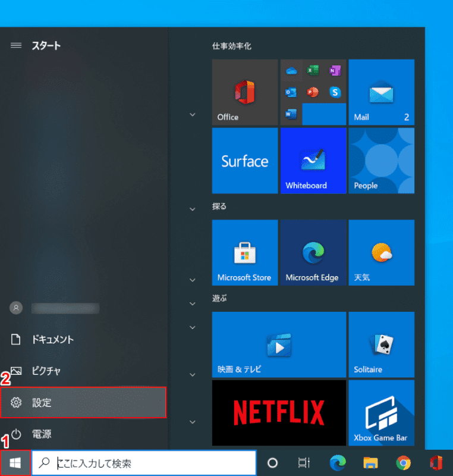Open Task View on the taskbar
The width and height of the screenshot is (453, 476).
[304, 463]
